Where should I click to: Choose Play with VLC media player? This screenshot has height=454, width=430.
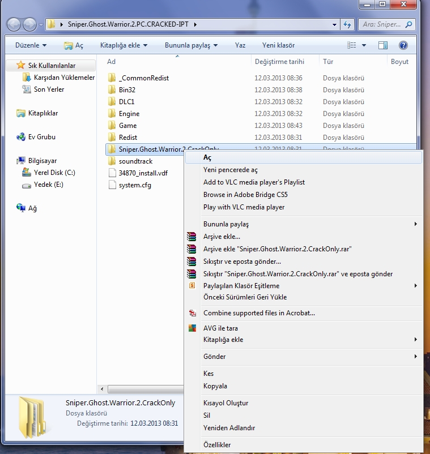click(x=303, y=207)
